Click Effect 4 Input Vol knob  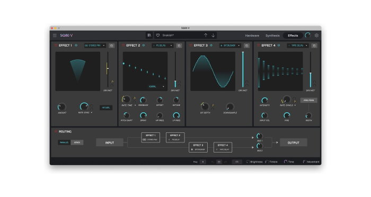click(x=264, y=115)
